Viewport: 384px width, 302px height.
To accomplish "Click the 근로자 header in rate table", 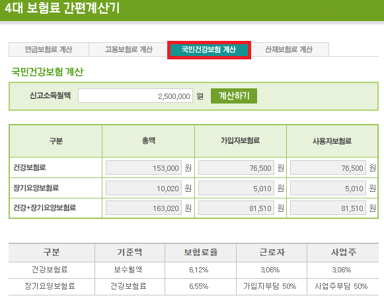I will coord(272,252).
